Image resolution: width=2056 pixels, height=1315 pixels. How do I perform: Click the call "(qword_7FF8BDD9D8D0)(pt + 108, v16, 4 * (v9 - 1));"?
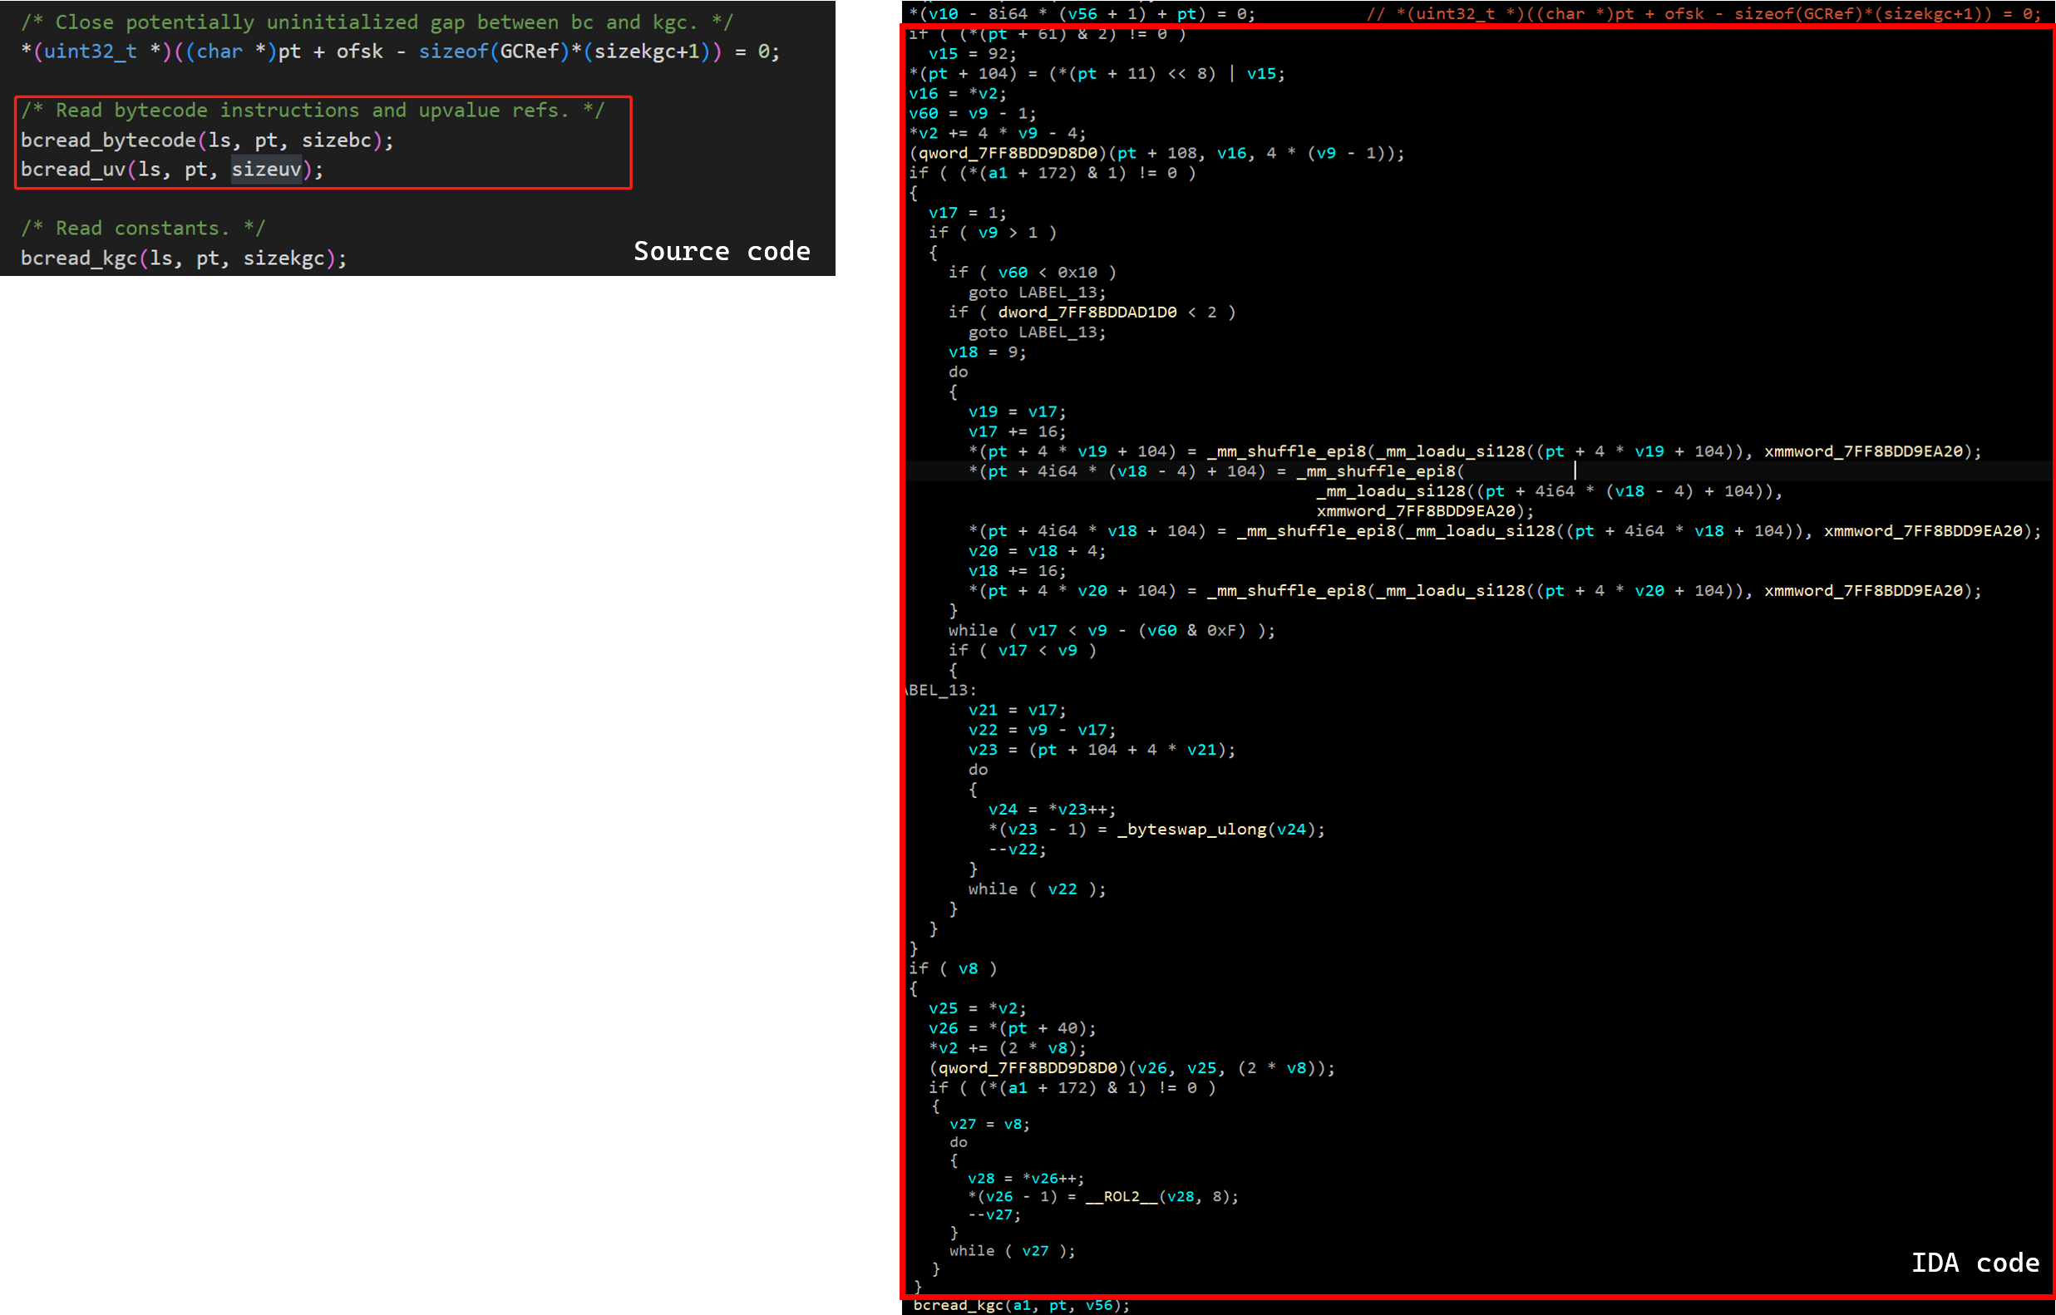point(1157,153)
